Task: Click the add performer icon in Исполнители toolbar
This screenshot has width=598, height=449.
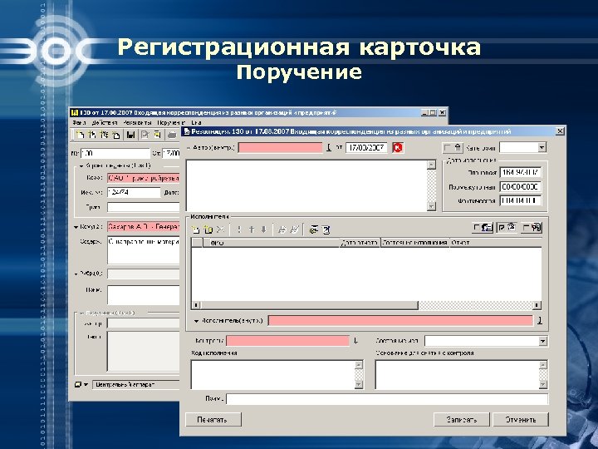Action: pyautogui.click(x=195, y=229)
